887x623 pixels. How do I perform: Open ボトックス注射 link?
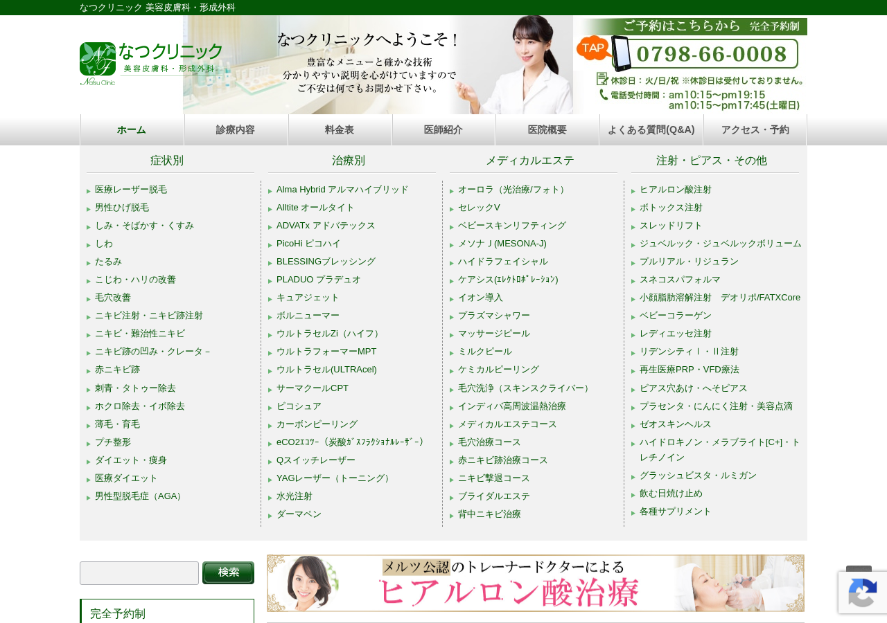[671, 208]
